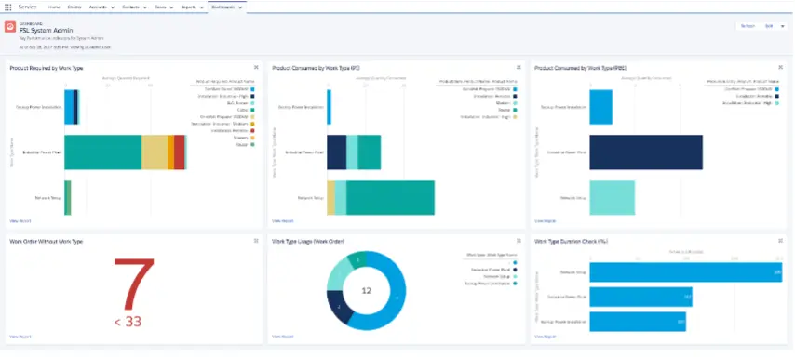Open the Reports tab dropdown chevron

pos(201,7)
